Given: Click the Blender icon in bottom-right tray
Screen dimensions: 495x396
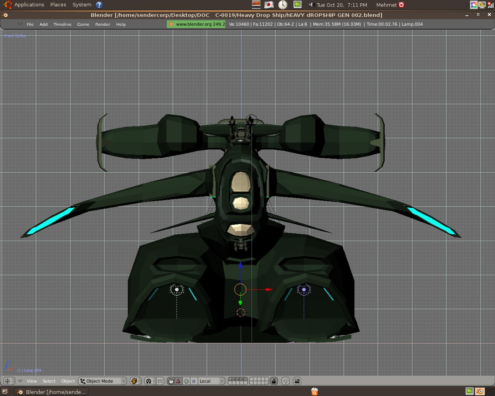Looking at the screenshot, I should coord(480,392).
